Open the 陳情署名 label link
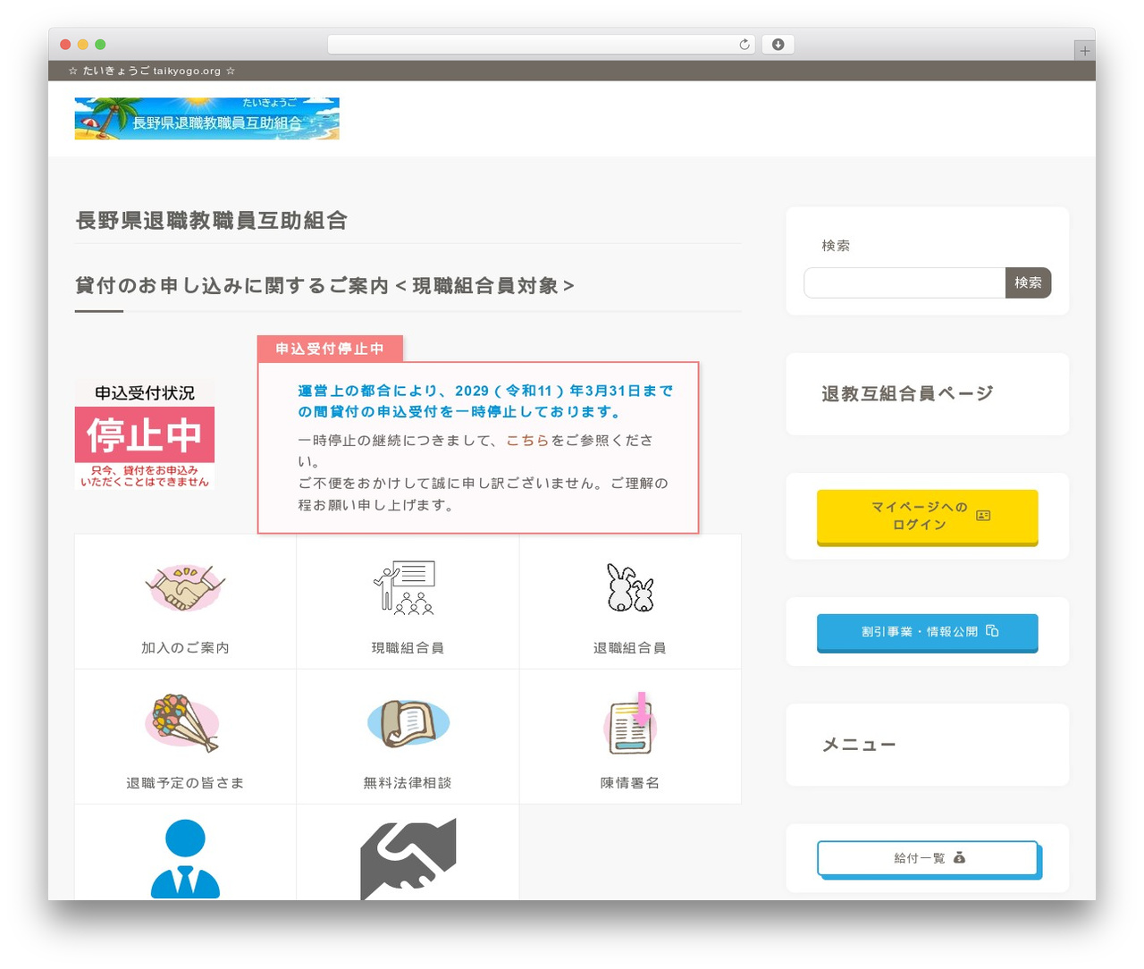This screenshot has height=969, width=1144. click(x=630, y=783)
